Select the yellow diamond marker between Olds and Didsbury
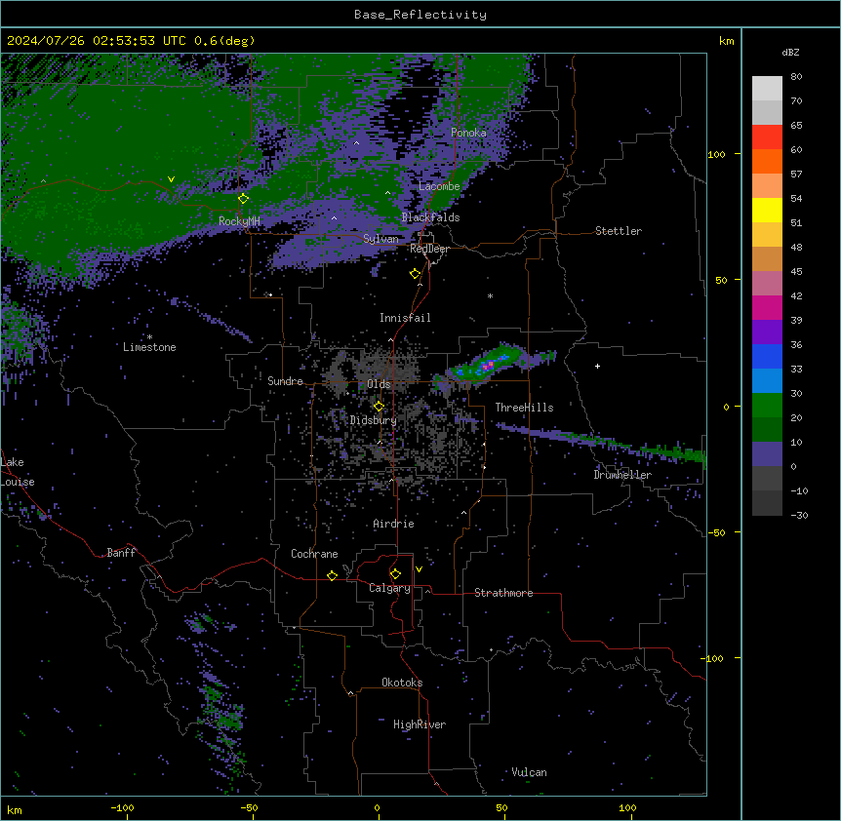 [x=379, y=406]
